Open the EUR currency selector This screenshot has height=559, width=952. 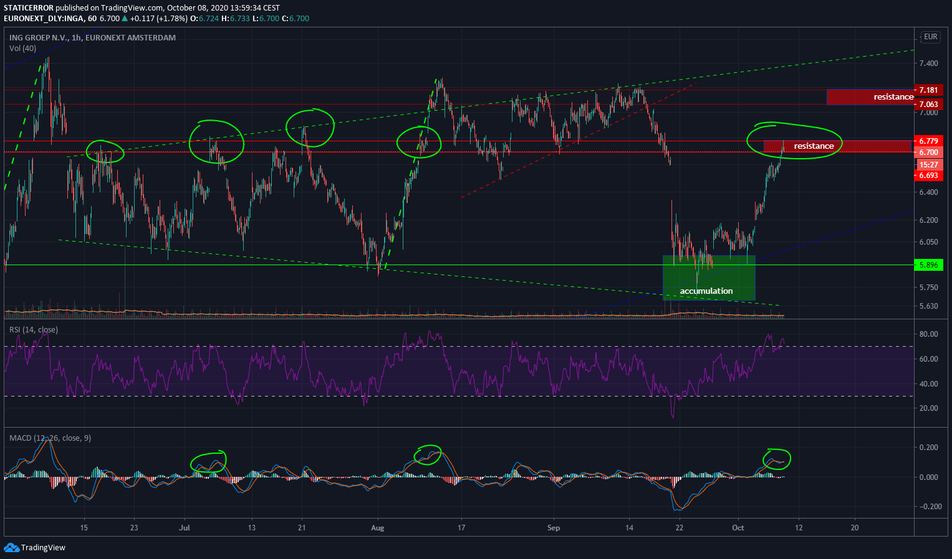[x=930, y=37]
